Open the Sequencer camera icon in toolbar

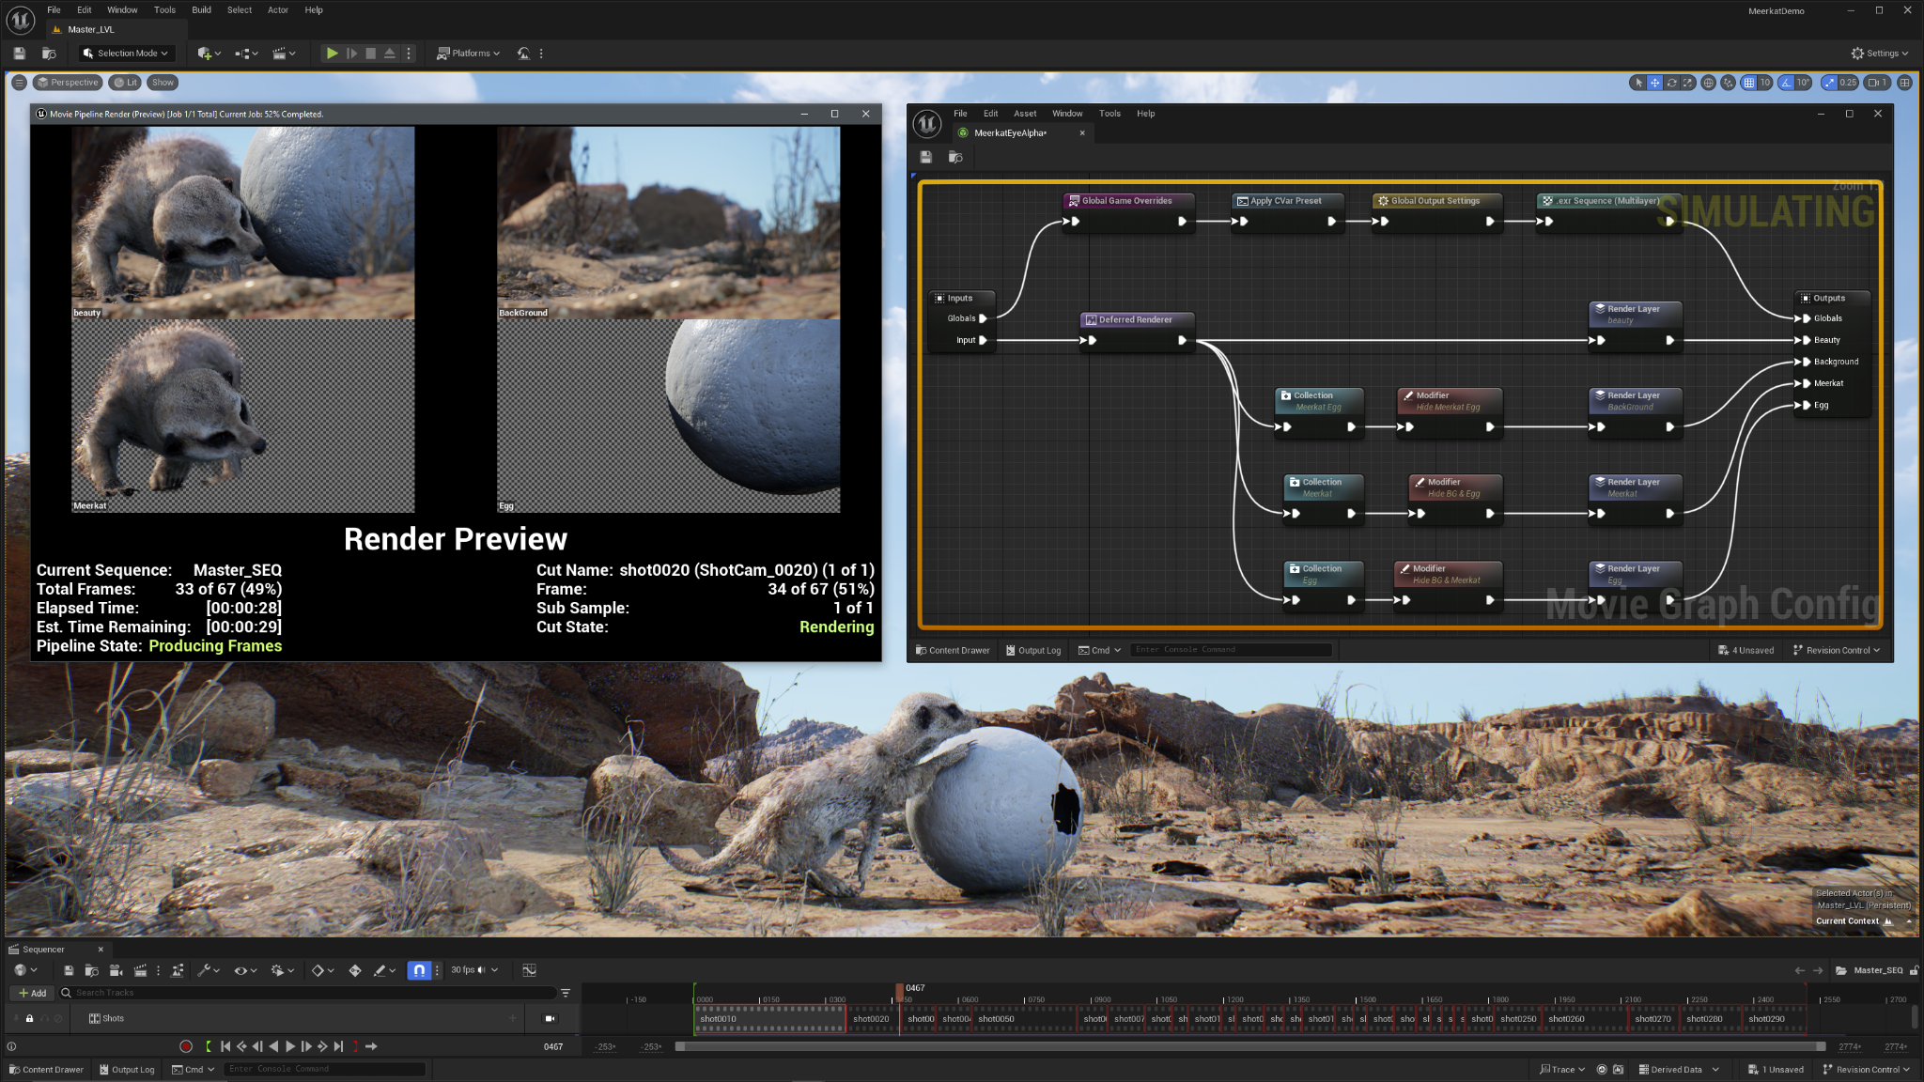pyautogui.click(x=116, y=970)
